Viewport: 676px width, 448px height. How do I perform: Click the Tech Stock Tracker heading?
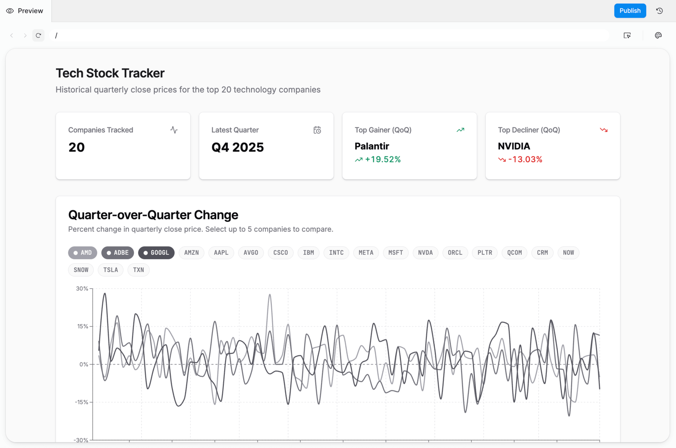[x=110, y=73]
